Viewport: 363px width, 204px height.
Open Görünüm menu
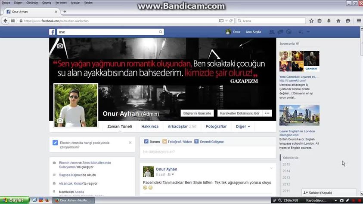[32, 3]
